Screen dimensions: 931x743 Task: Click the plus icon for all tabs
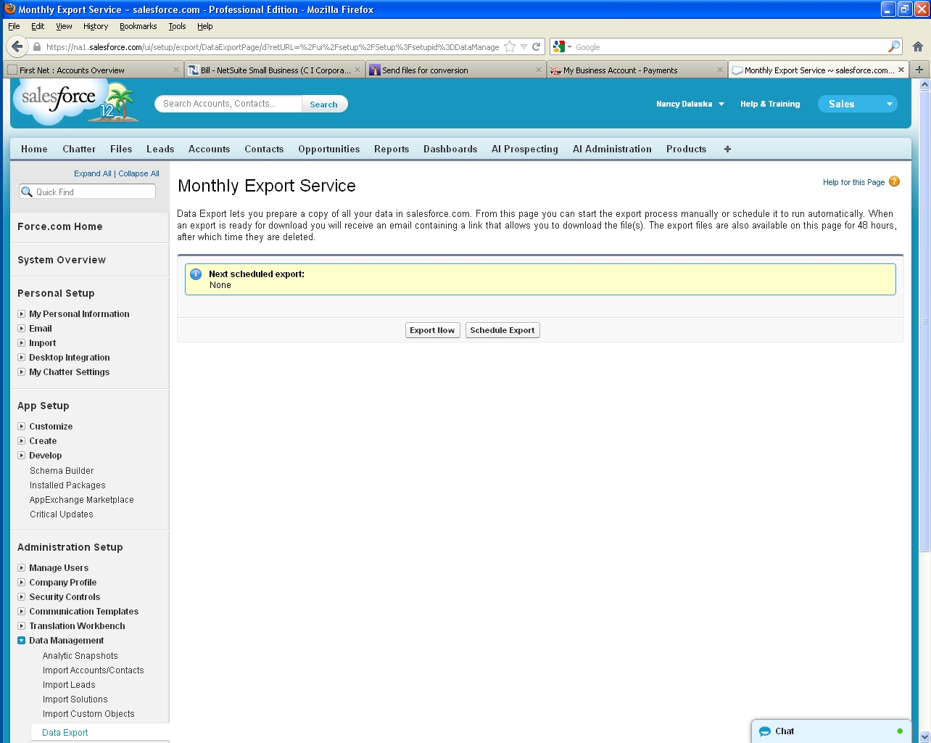[727, 149]
